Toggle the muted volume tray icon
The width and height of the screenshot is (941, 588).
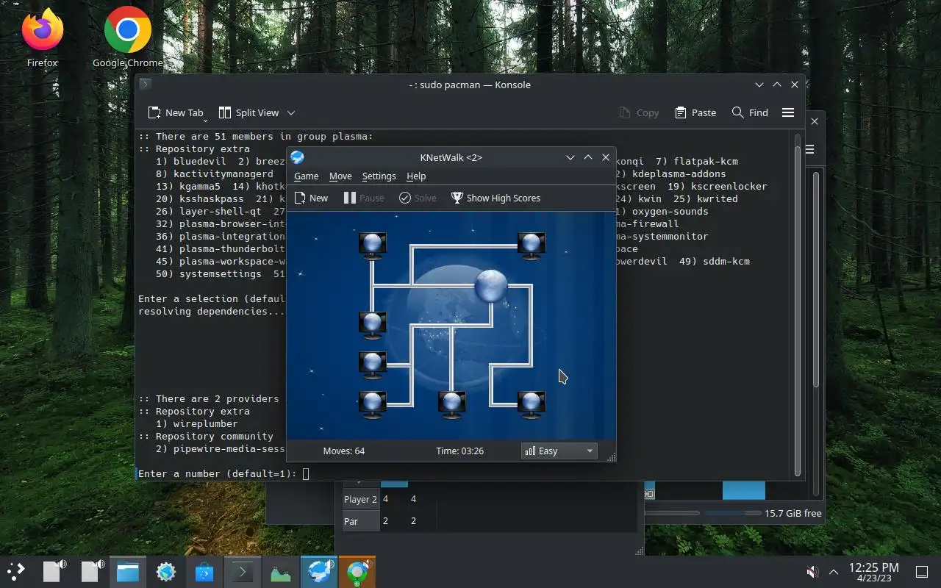tap(812, 571)
